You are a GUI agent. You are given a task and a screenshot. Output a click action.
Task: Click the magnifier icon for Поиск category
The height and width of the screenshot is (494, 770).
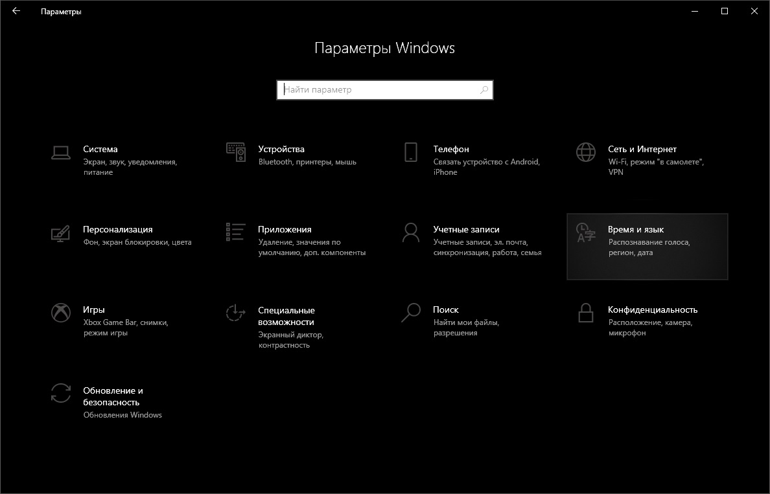(x=410, y=313)
